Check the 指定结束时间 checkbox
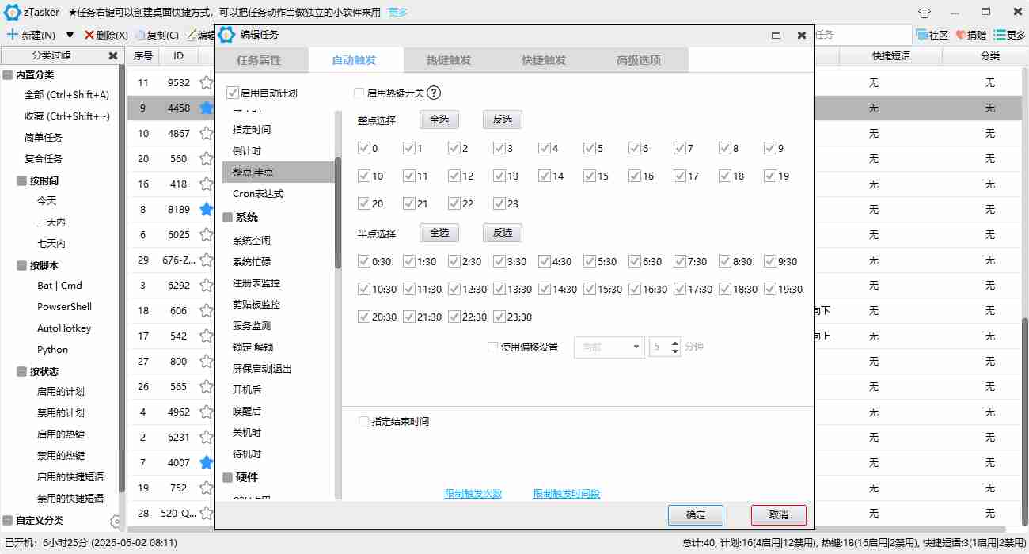The image size is (1029, 554). click(363, 421)
